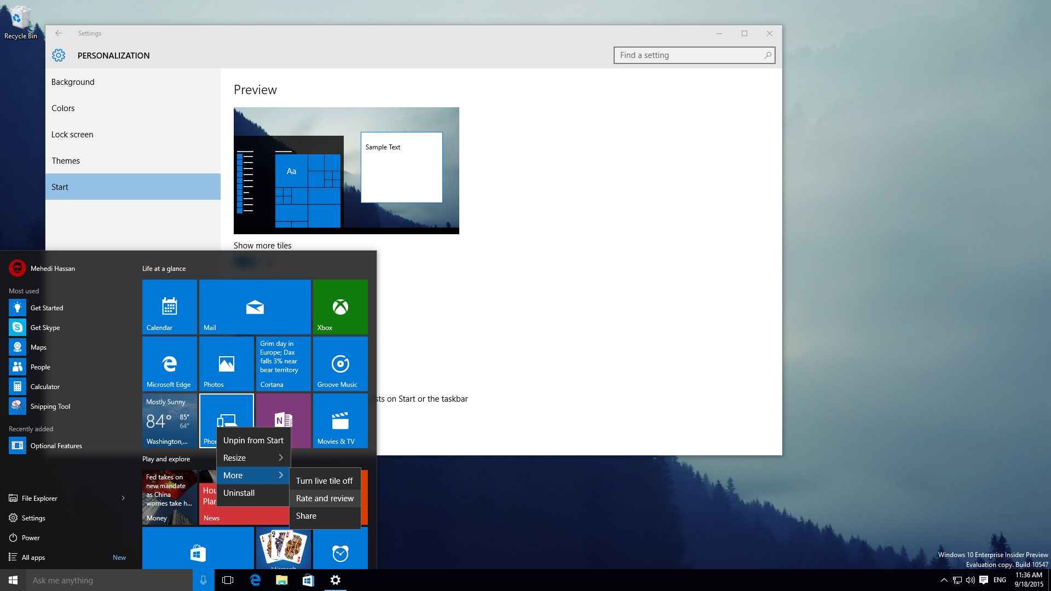Open Calculator from Most used
The width and height of the screenshot is (1051, 591).
coord(68,386)
